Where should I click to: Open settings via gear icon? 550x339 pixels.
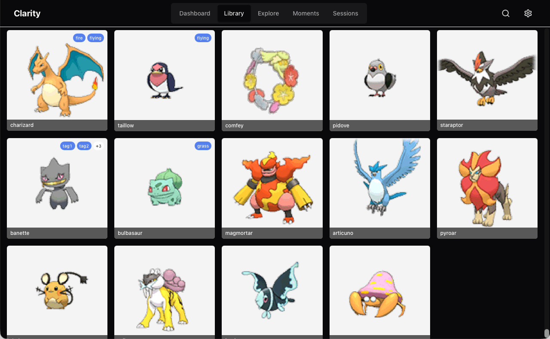[x=528, y=13]
